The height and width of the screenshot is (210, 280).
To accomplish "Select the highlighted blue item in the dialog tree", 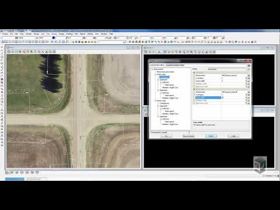I will click(164, 77).
